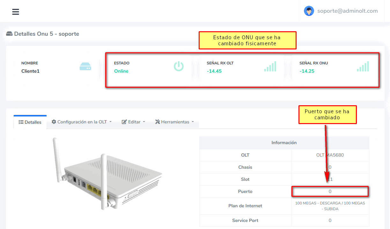The image size is (390, 229).
Task: Click the Señal RX ONU signal bars icon
Action: click(363, 66)
